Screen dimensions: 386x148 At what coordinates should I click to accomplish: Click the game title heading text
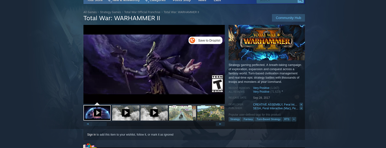coord(122,18)
